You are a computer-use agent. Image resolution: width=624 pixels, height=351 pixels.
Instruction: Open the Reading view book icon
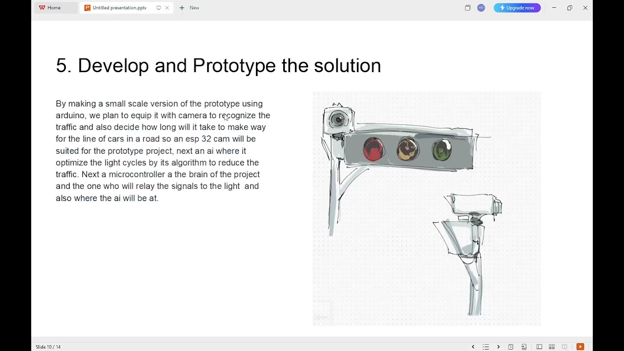[x=565, y=347]
